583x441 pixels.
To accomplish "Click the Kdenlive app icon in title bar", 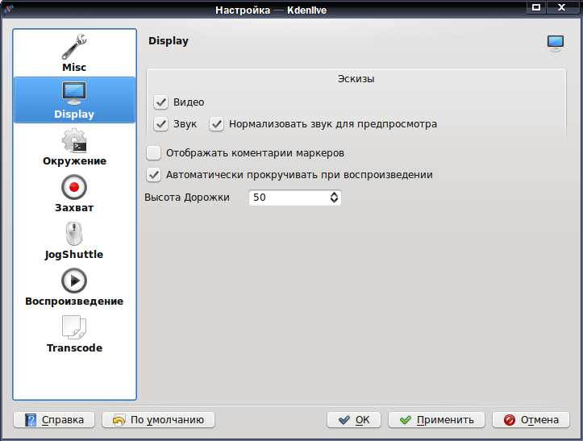I will point(8,9).
